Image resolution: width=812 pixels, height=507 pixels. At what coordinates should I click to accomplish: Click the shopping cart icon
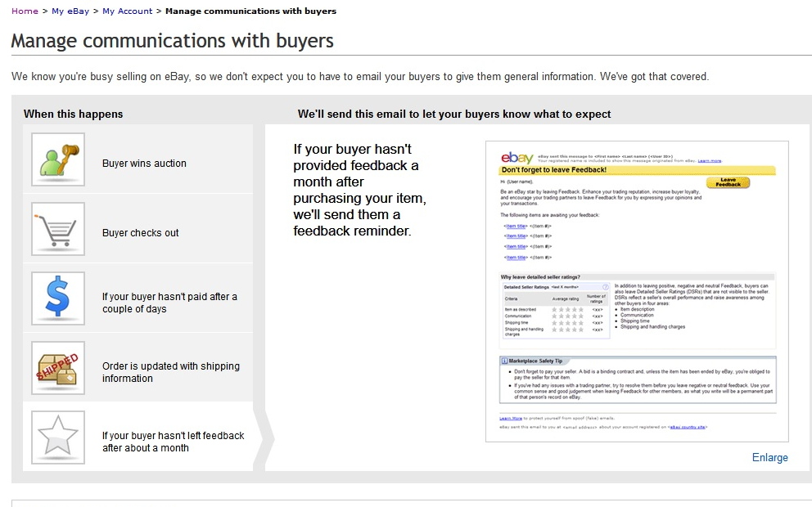pyautogui.click(x=57, y=229)
